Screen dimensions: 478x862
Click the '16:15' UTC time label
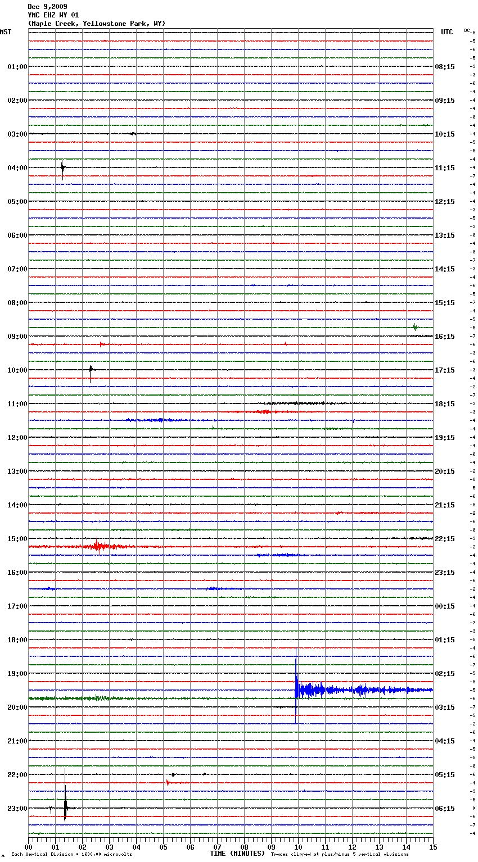445,337
